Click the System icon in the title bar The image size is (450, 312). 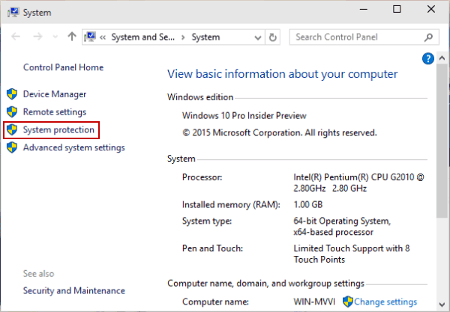[10, 10]
